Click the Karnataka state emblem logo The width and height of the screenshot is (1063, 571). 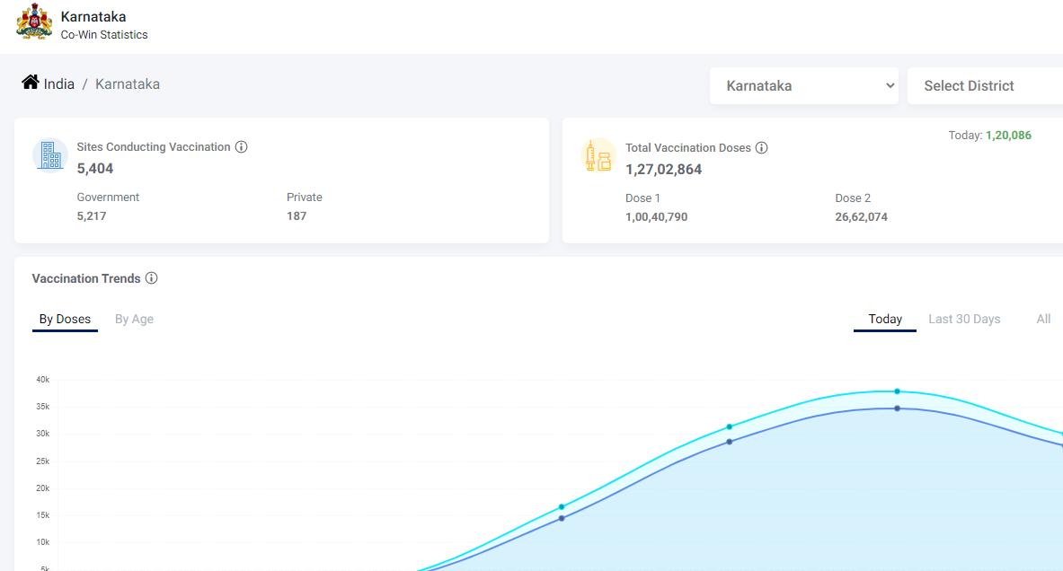pyautogui.click(x=34, y=22)
